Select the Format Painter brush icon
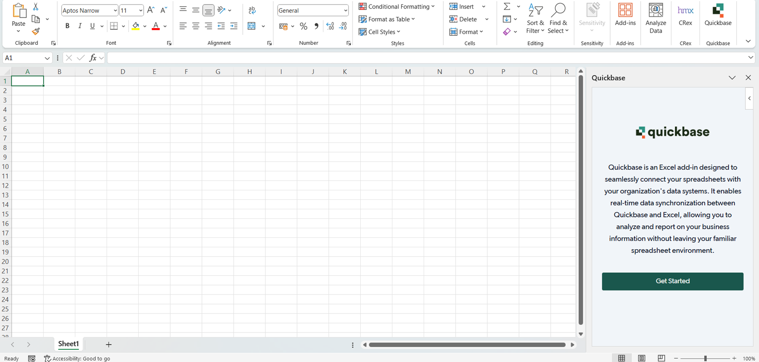This screenshot has width=759, height=362. click(x=36, y=32)
